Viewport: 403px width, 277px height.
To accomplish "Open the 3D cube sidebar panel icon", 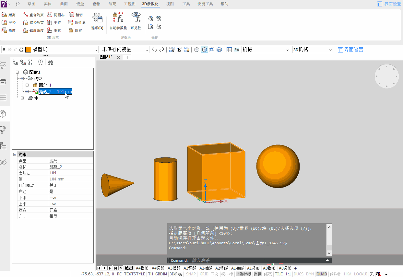I will [x=3, y=114].
